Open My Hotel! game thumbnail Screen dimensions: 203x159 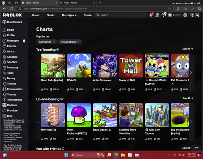coord(53,115)
